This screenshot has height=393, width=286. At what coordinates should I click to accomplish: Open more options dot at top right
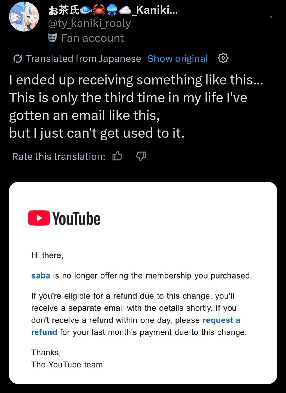click(271, 17)
